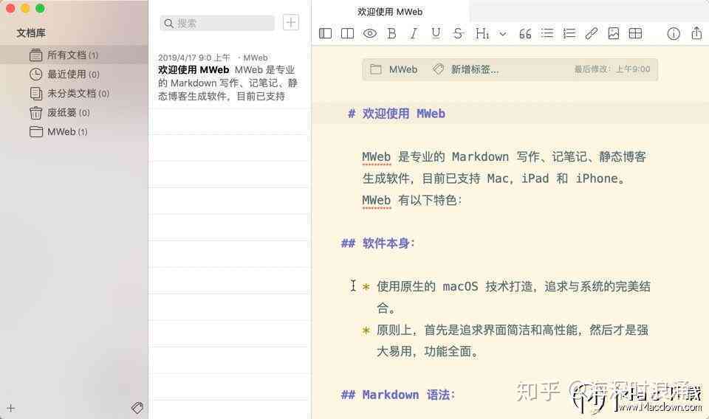This screenshot has width=709, height=419.
Task: Toggle the sidebar panel layout icon
Action: point(325,33)
